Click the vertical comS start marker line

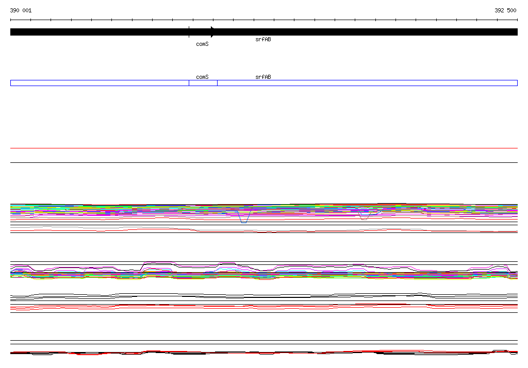point(189,32)
